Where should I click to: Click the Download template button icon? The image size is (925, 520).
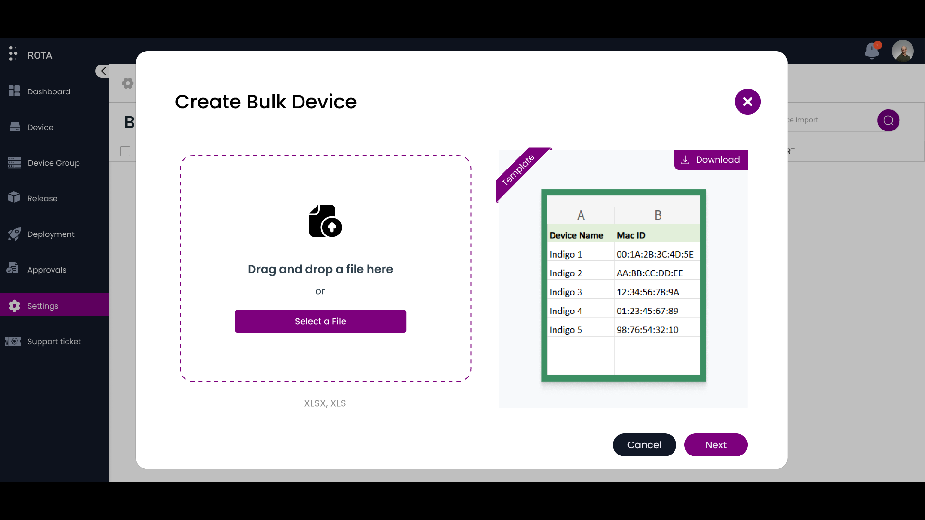pyautogui.click(x=686, y=159)
